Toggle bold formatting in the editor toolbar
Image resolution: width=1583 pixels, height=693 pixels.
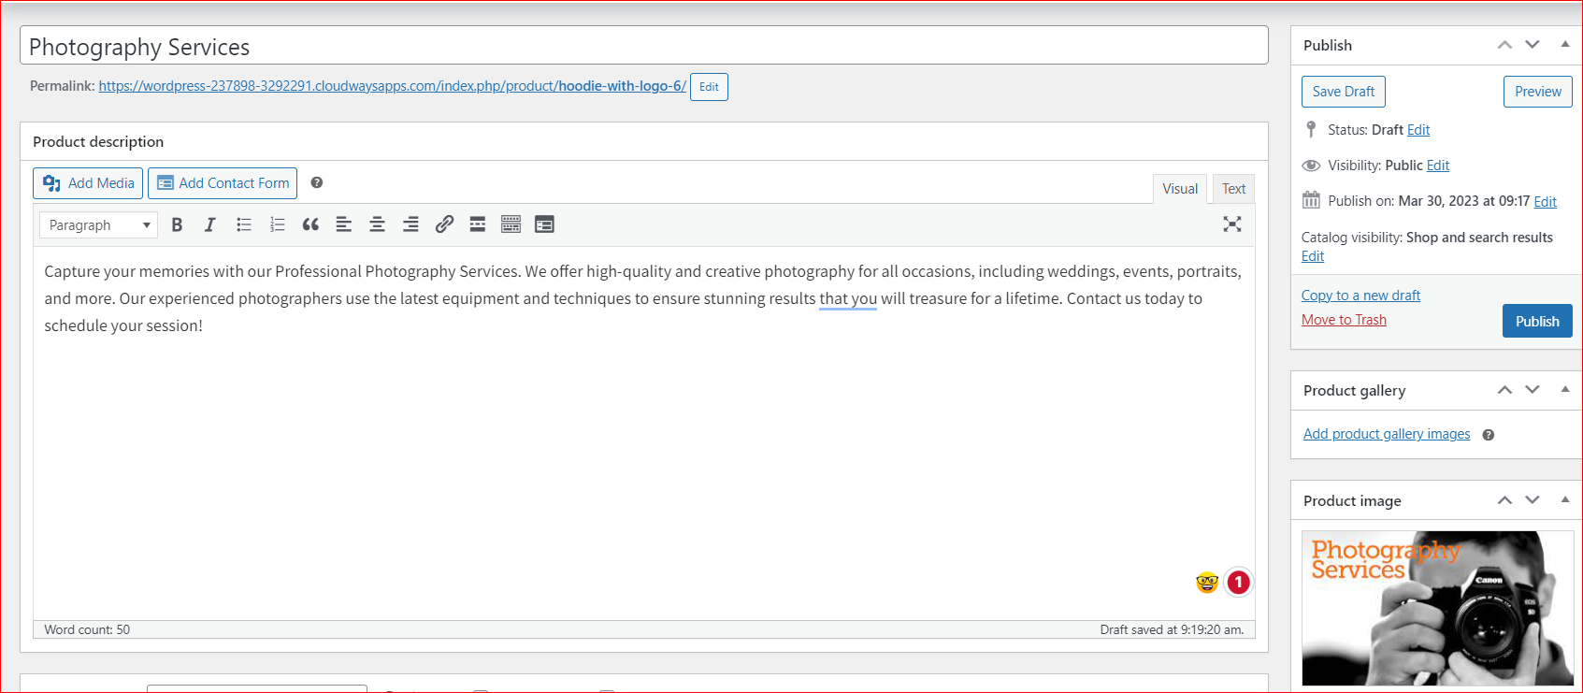point(177,224)
